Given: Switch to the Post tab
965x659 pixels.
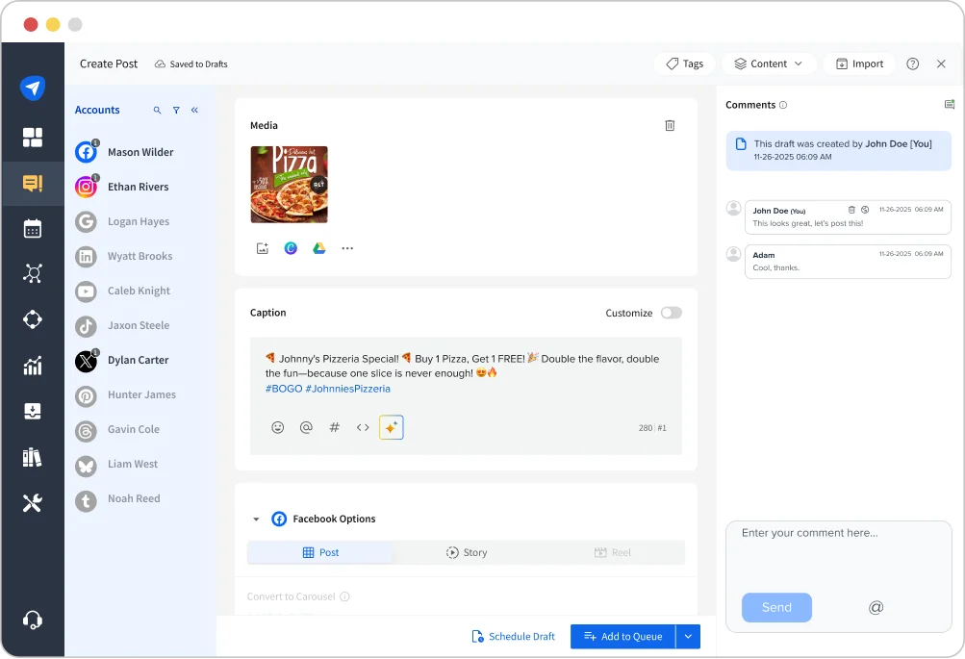Looking at the screenshot, I should click(320, 552).
